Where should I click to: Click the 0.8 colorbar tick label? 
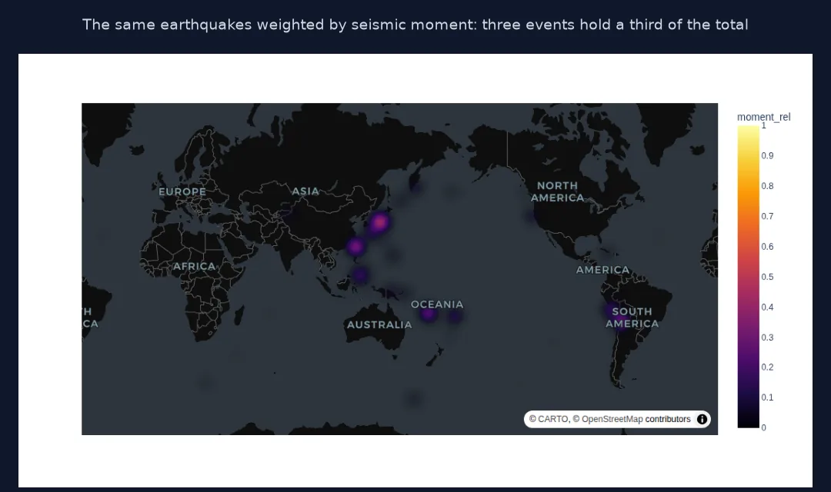767,186
